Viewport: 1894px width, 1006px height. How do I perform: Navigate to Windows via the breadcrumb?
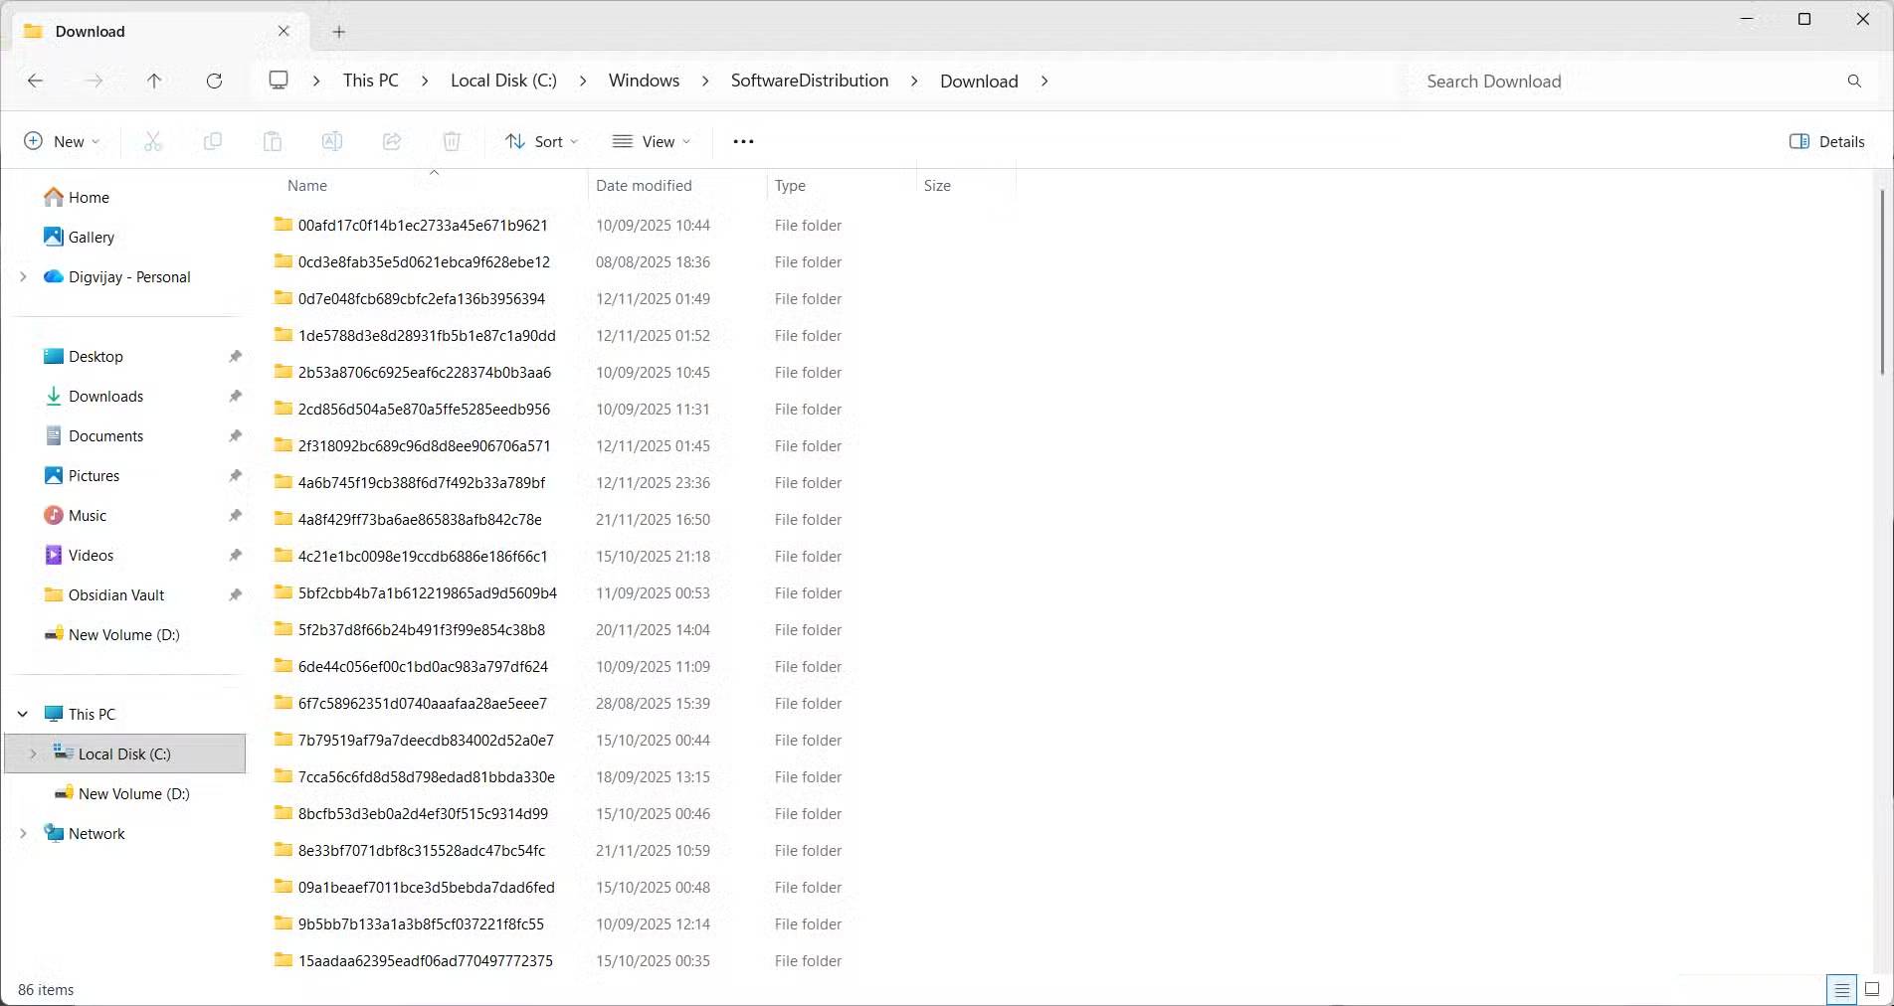click(x=643, y=81)
